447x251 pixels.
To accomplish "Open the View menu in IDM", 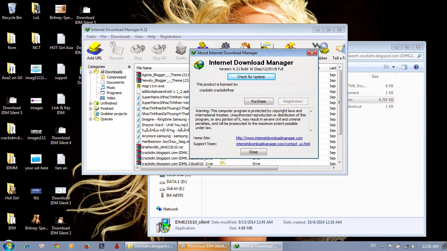I will [139, 37].
